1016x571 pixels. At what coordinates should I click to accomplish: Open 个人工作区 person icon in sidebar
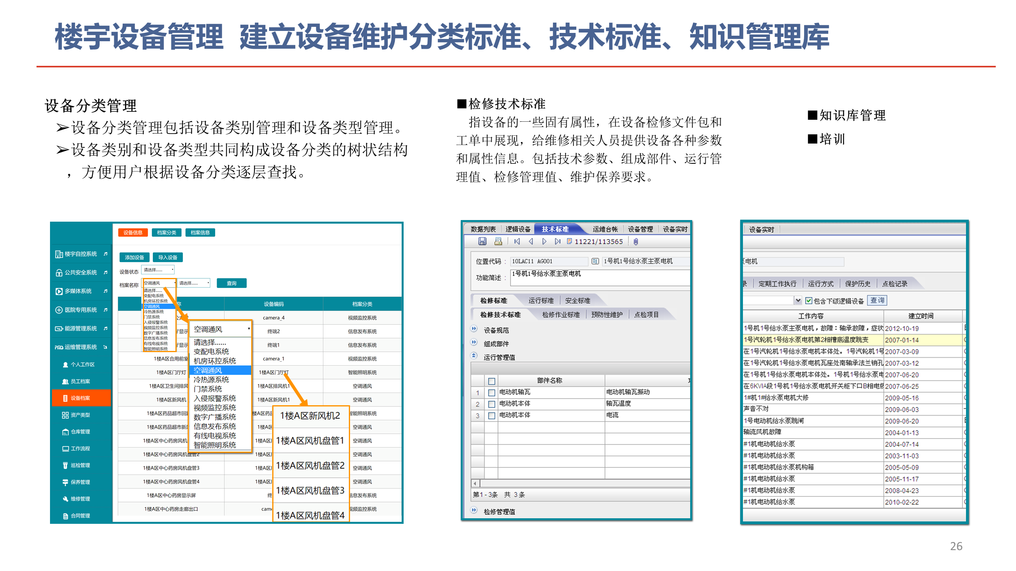click(65, 365)
